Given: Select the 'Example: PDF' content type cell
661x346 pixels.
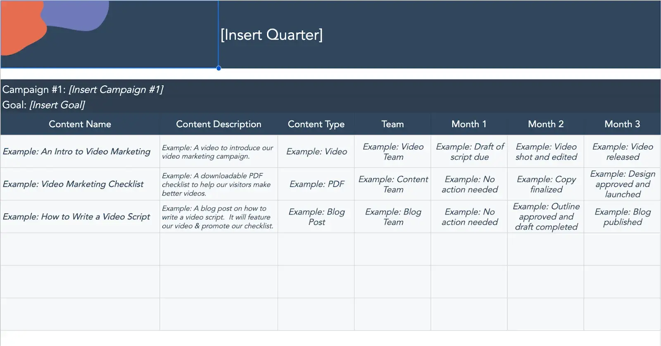Looking at the screenshot, I should (316, 184).
